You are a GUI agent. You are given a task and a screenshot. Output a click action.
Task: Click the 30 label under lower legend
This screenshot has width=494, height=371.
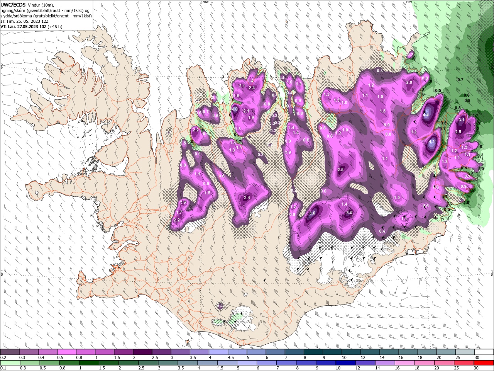pos(477,368)
